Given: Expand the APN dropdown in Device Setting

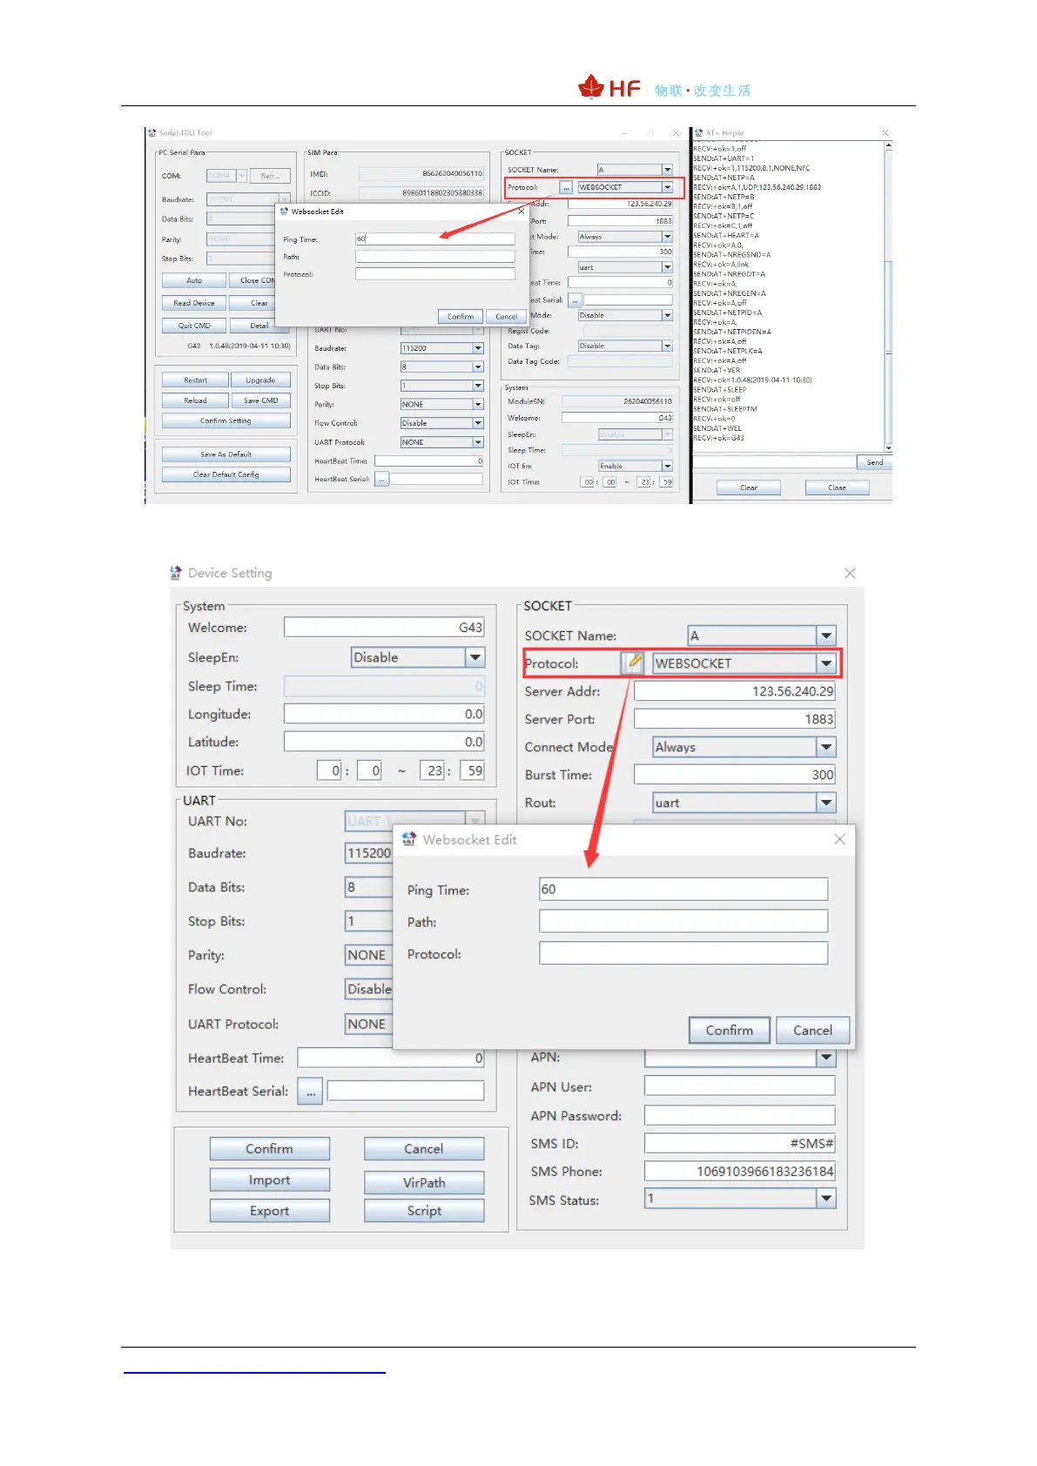Looking at the screenshot, I should point(826,1058).
